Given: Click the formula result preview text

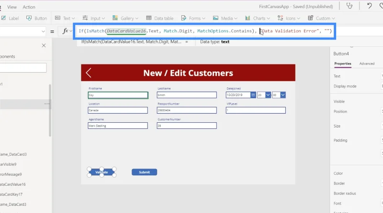Looking at the screenshot, I should click(x=131, y=42).
